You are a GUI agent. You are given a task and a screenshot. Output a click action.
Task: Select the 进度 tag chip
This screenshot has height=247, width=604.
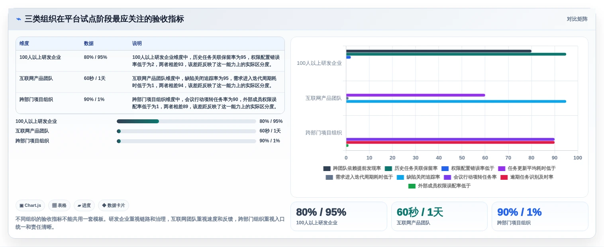click(x=84, y=205)
